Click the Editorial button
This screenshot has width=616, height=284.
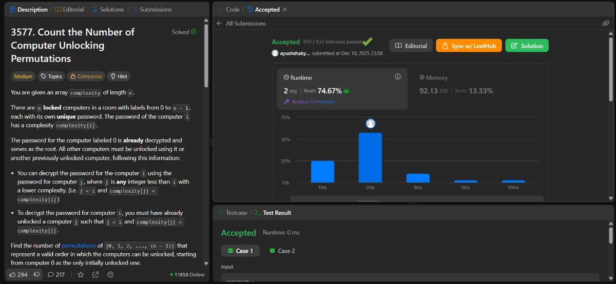pyautogui.click(x=411, y=46)
